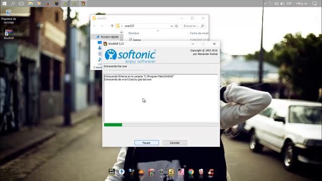
Task: Sort files by Fecha de modificación column
Action: (199, 33)
